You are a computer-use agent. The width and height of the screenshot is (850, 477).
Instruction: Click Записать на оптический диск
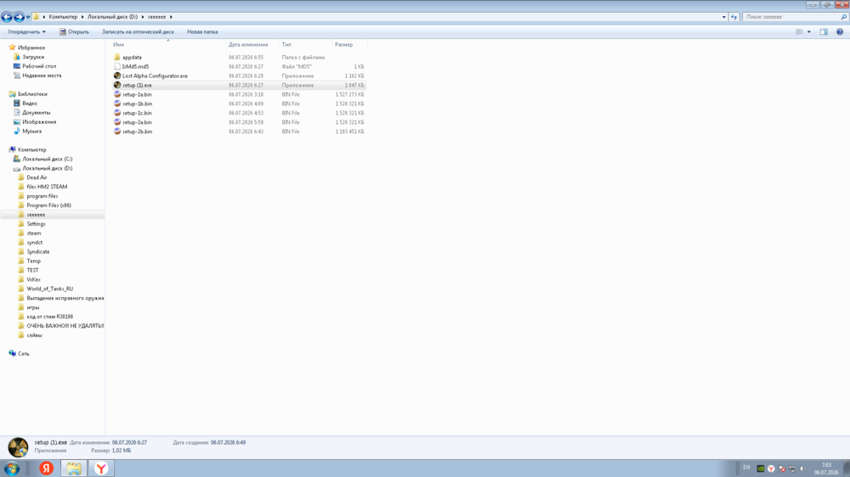[138, 32]
